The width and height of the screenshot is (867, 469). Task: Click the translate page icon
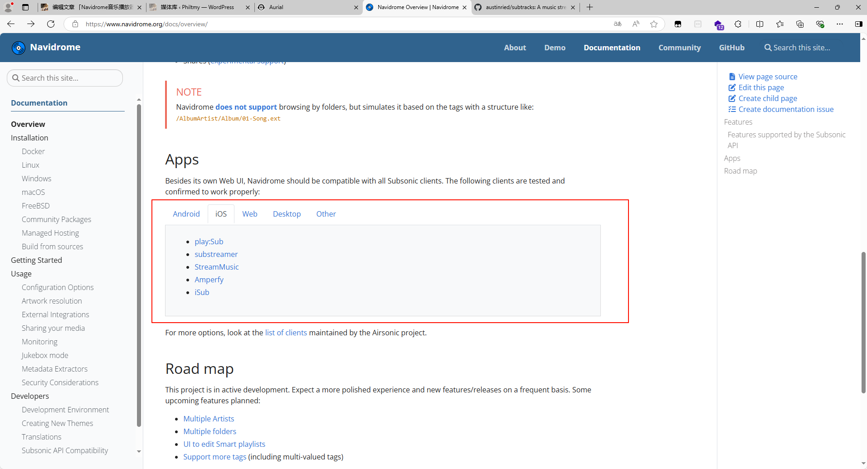coord(618,24)
